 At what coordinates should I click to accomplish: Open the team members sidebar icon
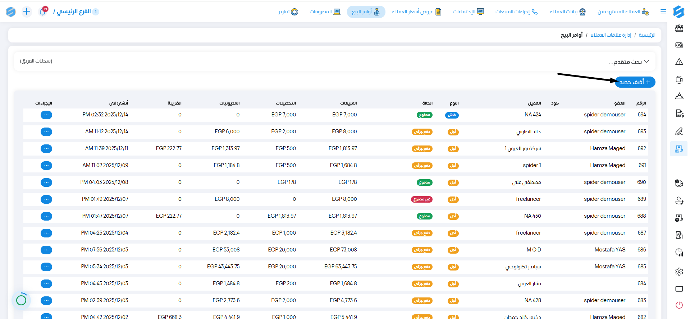click(679, 28)
